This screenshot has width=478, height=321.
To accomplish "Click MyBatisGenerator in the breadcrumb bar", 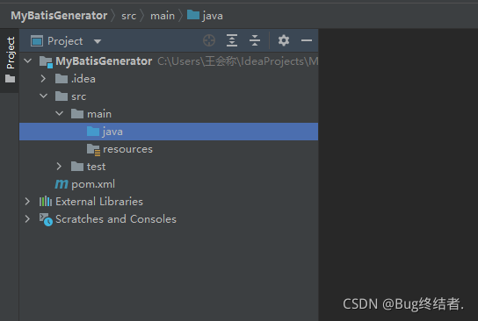I will 59,16.
